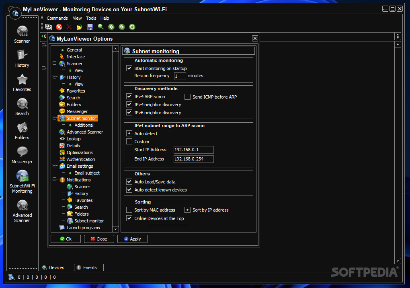Screen dimensions: 410x288
Task: Open Advanced Scanner in the sidebar
Action: [x=22, y=211]
